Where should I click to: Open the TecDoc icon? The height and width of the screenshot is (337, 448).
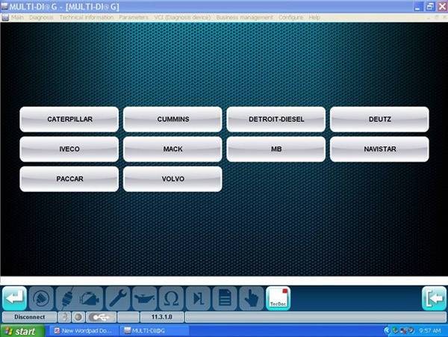pyautogui.click(x=278, y=297)
